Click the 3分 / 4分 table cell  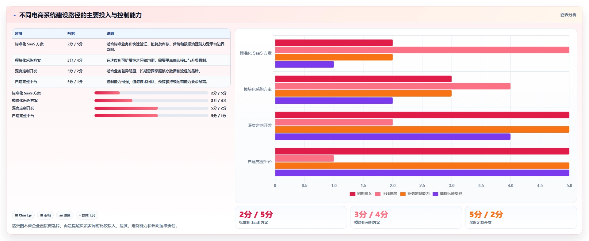tap(75, 60)
